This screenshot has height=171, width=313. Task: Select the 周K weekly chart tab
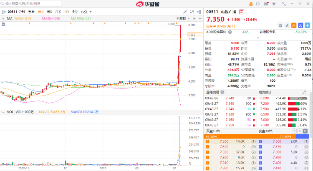tap(50, 12)
